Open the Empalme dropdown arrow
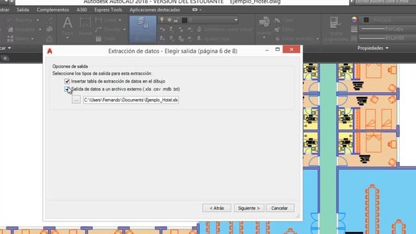 click(40, 29)
